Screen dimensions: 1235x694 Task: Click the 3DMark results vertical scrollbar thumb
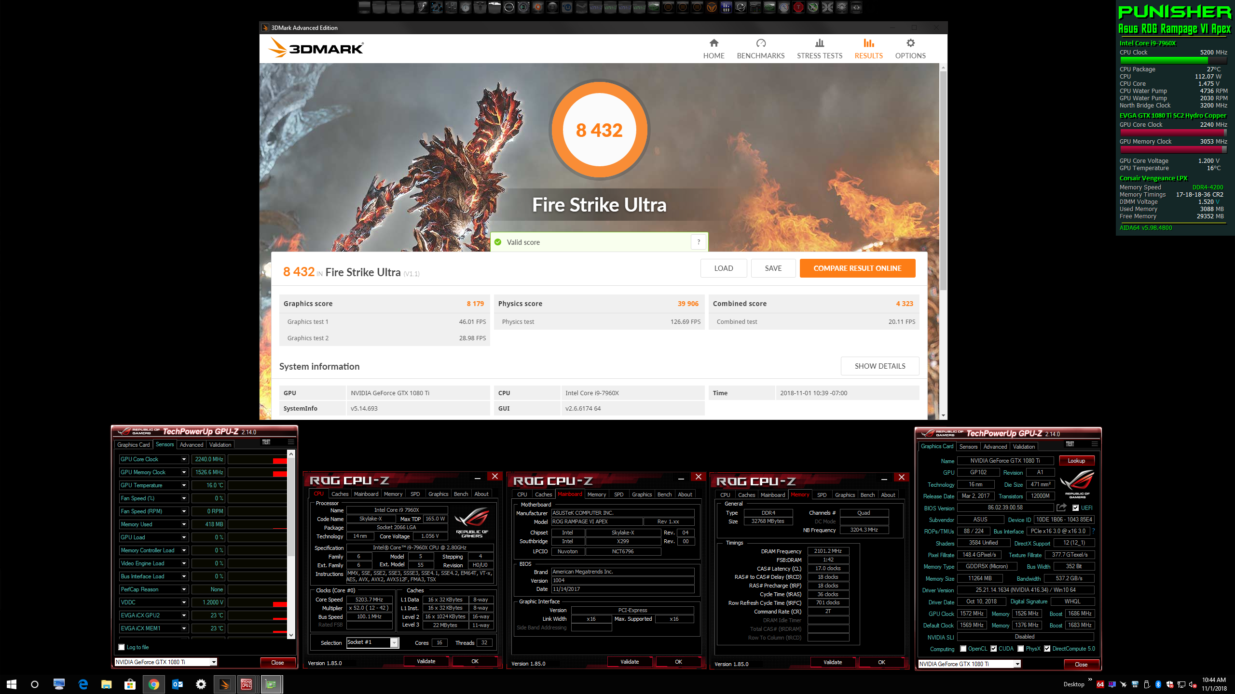pos(943,181)
